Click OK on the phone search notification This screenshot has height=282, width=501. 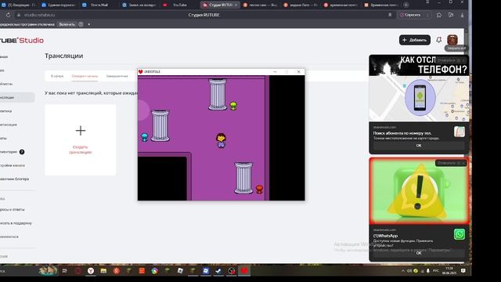tap(419, 146)
